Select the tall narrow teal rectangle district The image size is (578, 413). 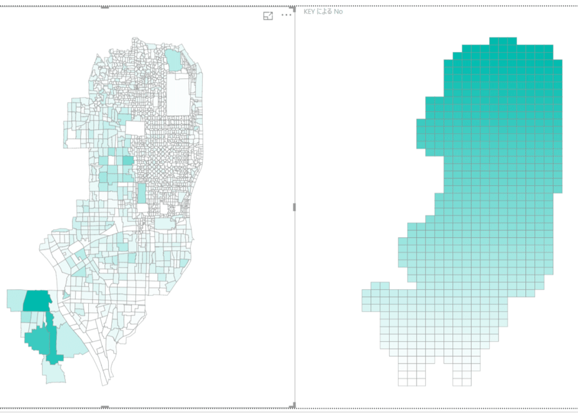pos(142,193)
